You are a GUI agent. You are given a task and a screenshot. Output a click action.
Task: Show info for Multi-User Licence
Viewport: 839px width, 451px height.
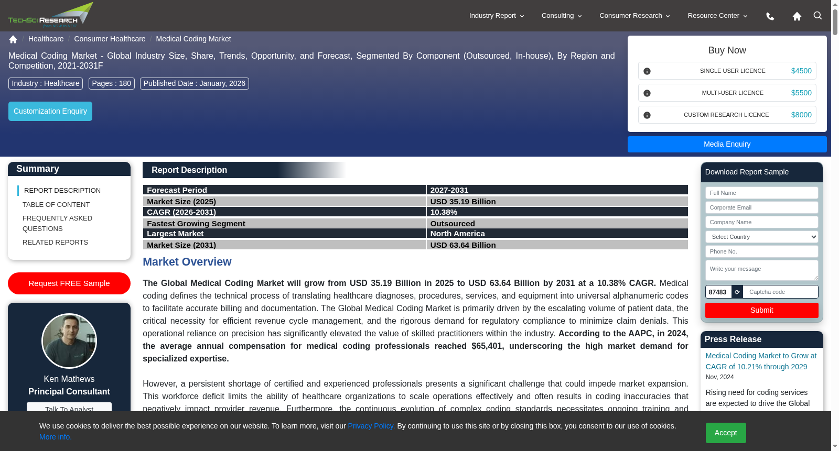pos(647,93)
